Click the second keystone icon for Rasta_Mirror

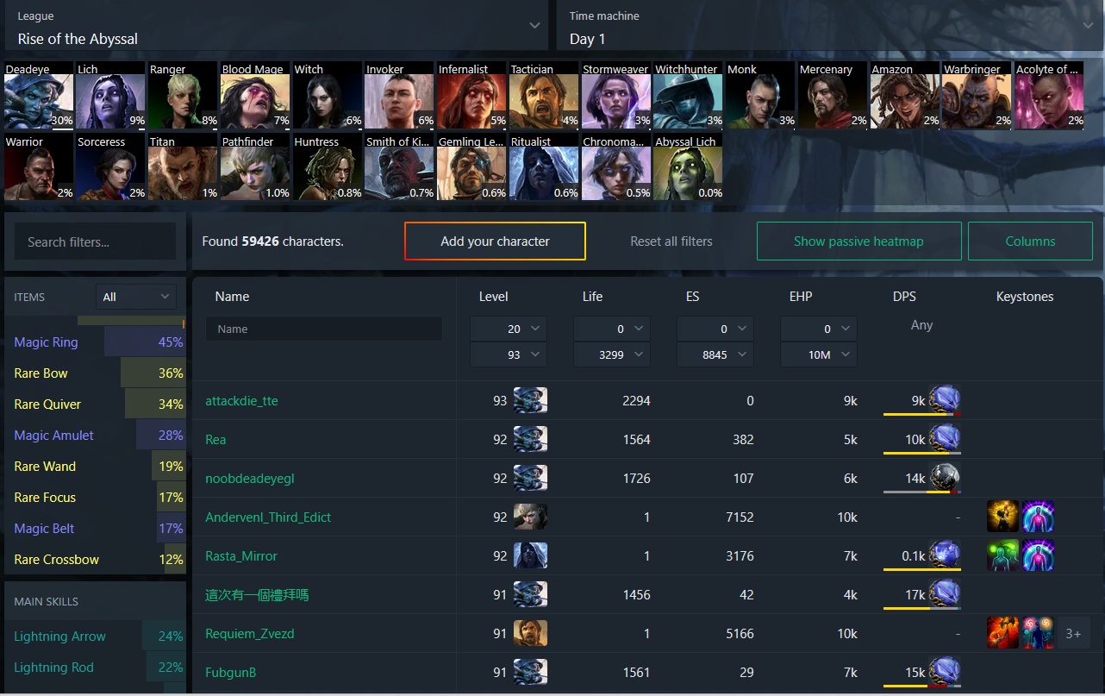pyautogui.click(x=1038, y=555)
